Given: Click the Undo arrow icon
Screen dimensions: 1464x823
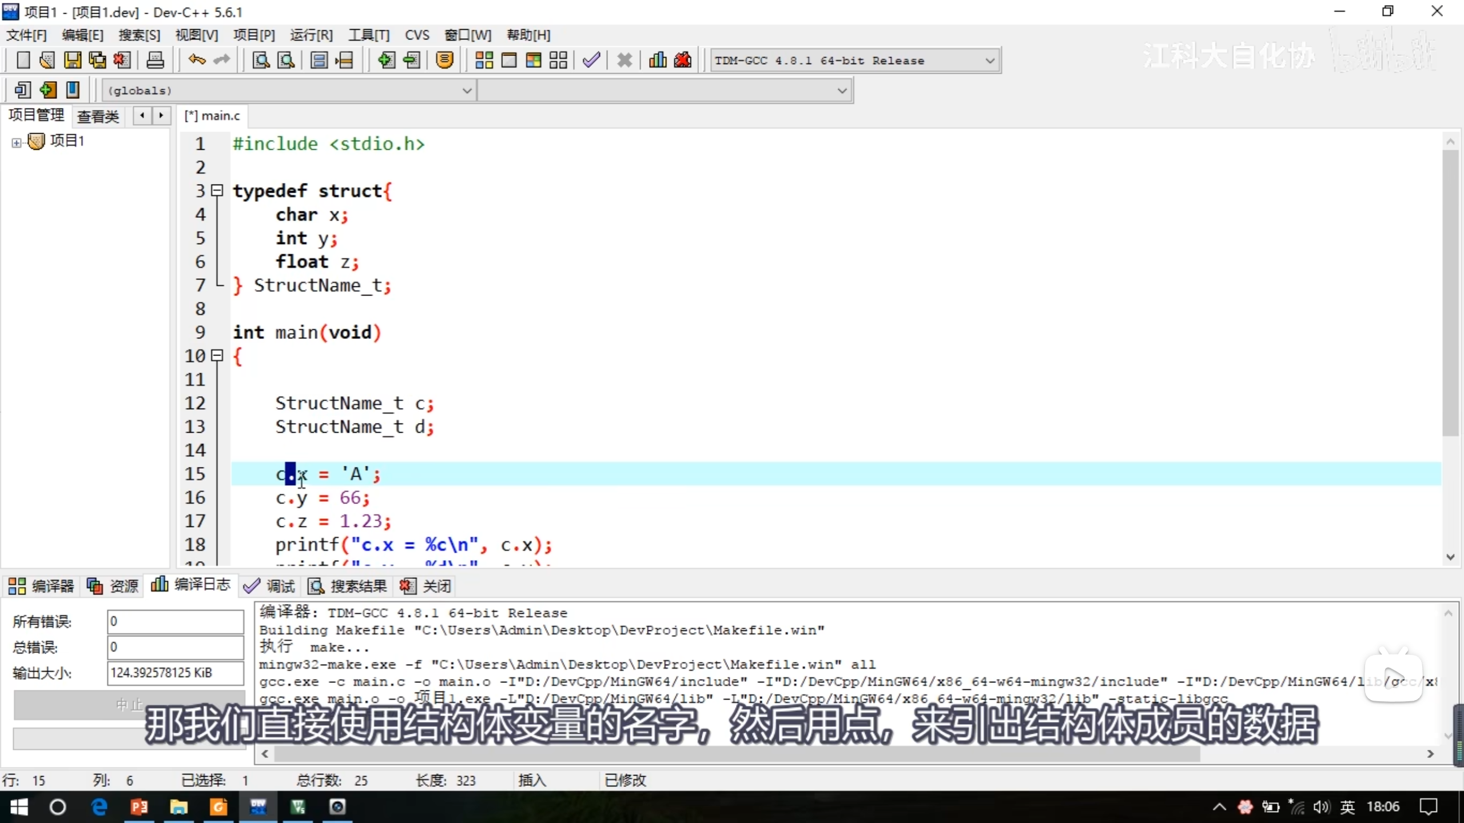Looking at the screenshot, I should point(197,60).
